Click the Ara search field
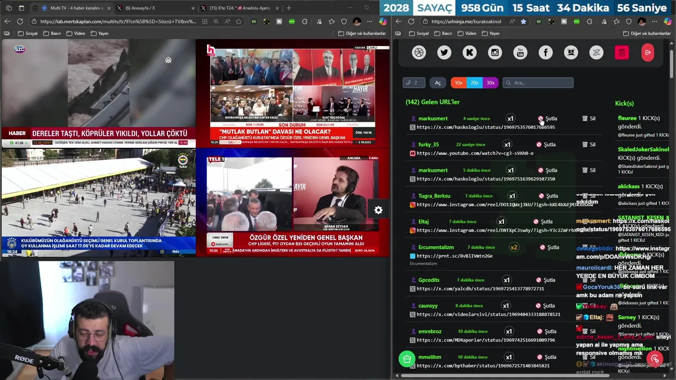Viewport: 676px width, 380px height. tap(538, 83)
